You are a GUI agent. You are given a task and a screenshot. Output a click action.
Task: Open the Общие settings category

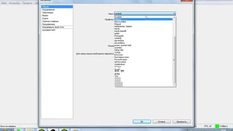(x=57, y=7)
